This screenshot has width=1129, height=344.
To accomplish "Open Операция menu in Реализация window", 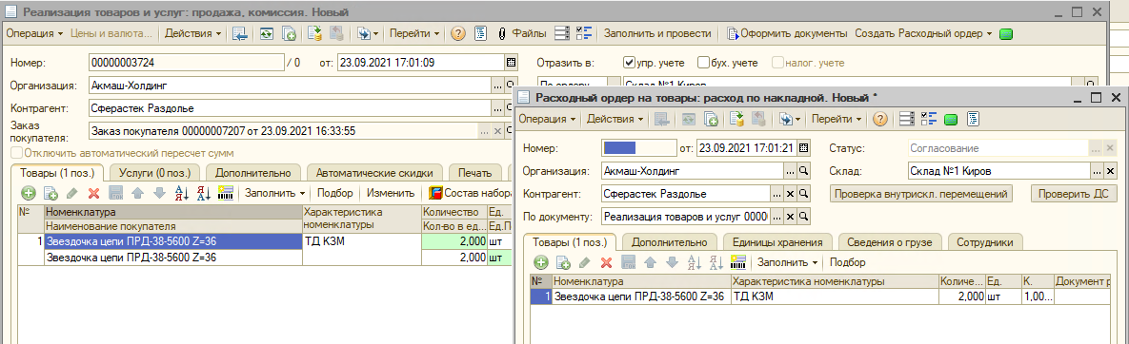I will (x=35, y=33).
